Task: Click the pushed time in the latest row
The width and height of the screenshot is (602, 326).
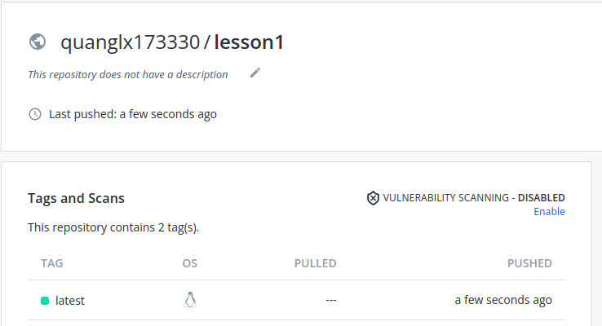Action: [x=503, y=300]
